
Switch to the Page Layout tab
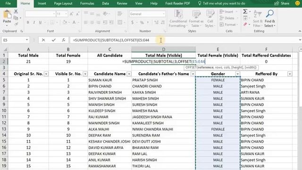click(x=63, y=3)
